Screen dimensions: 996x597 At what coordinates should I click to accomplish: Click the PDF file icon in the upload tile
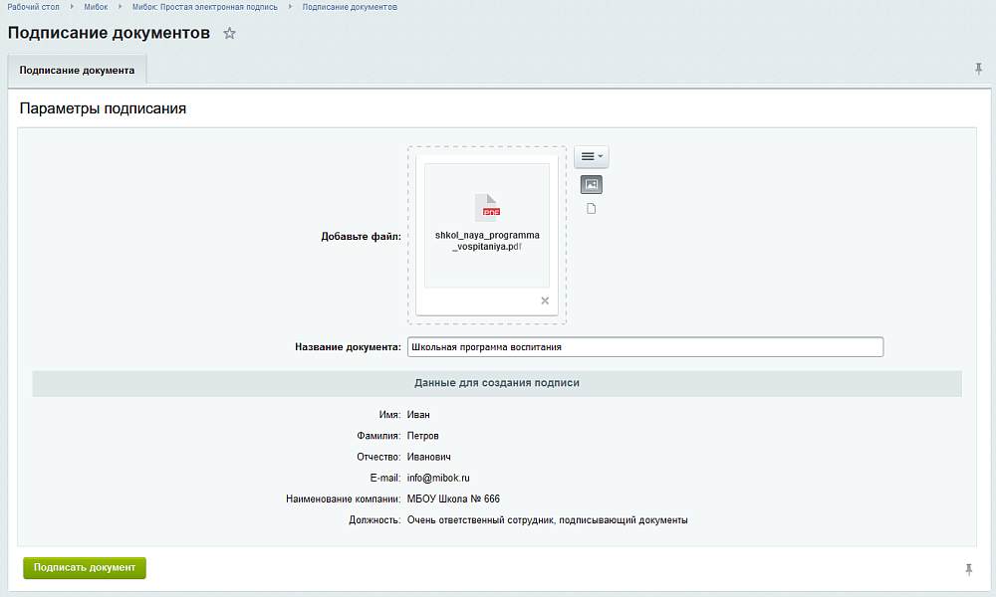487,207
